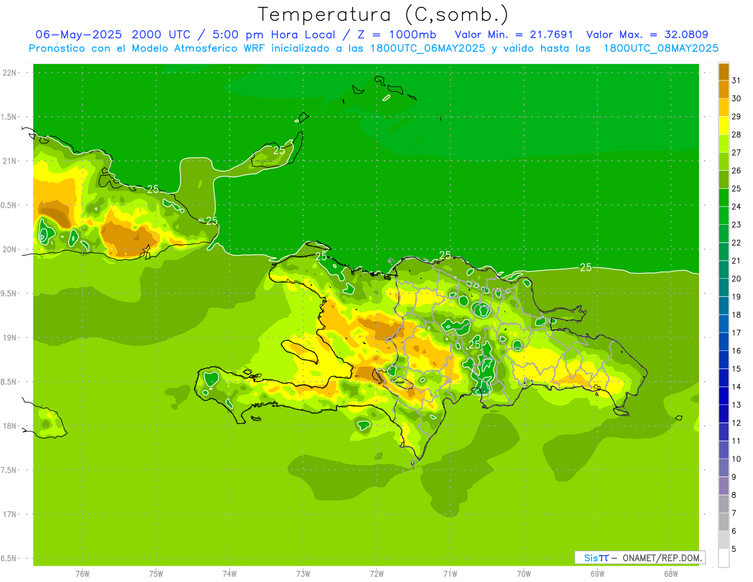Pick the blue legend swatch between 15 and 16

tap(724, 360)
